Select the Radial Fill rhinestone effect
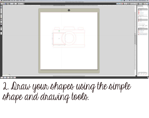This screenshot has width=149, height=118. click(x=143, y=14)
